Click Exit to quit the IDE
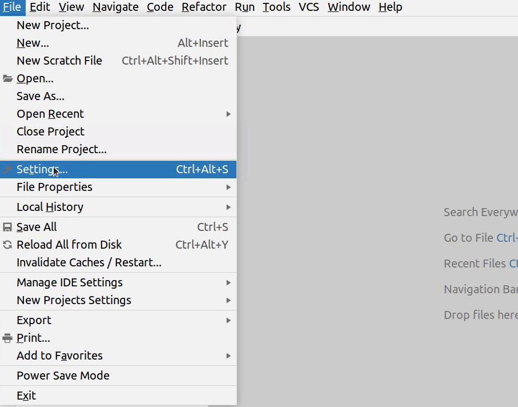 pyautogui.click(x=26, y=396)
